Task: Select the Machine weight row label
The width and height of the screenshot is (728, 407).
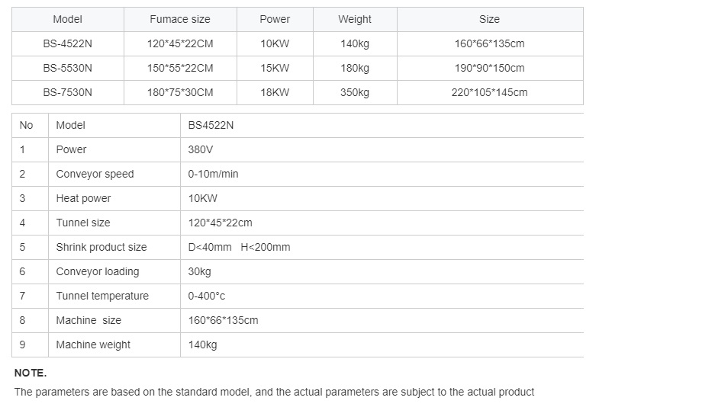Action: point(93,345)
